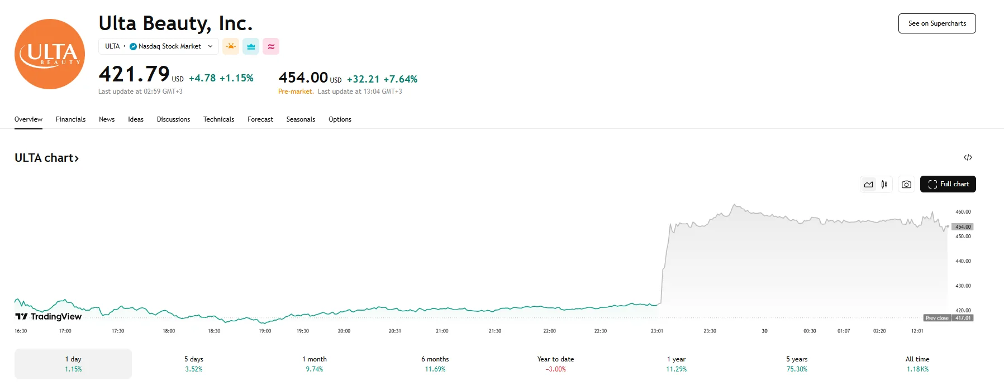
Task: Take a chart snapshot with camera icon
Action: tap(906, 184)
